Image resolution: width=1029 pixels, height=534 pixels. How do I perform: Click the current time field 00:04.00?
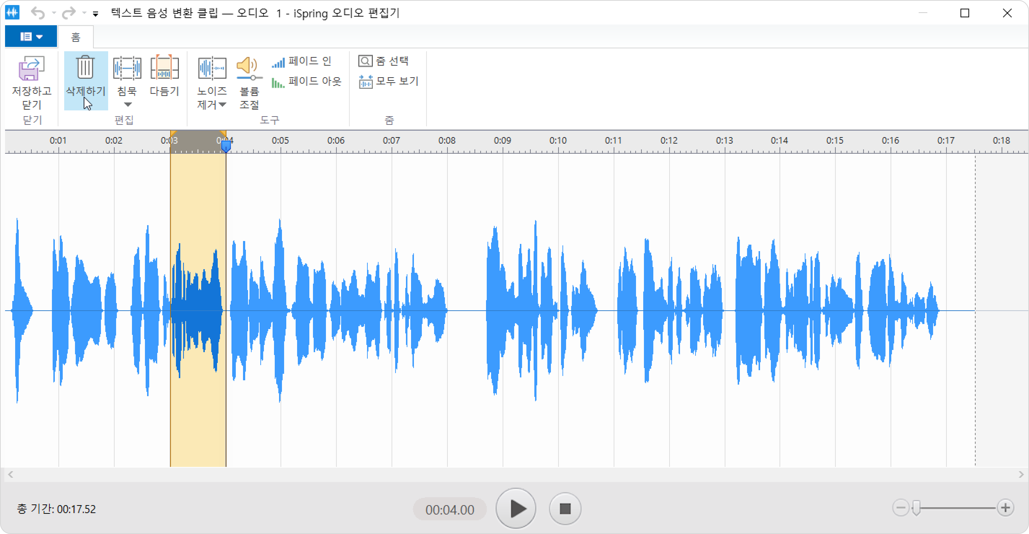(449, 509)
